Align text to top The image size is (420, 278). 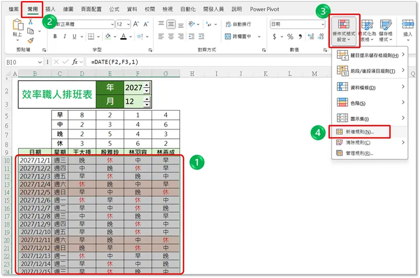click(161, 24)
